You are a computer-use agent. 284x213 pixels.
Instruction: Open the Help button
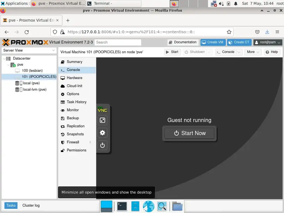pyautogui.click(x=272, y=52)
